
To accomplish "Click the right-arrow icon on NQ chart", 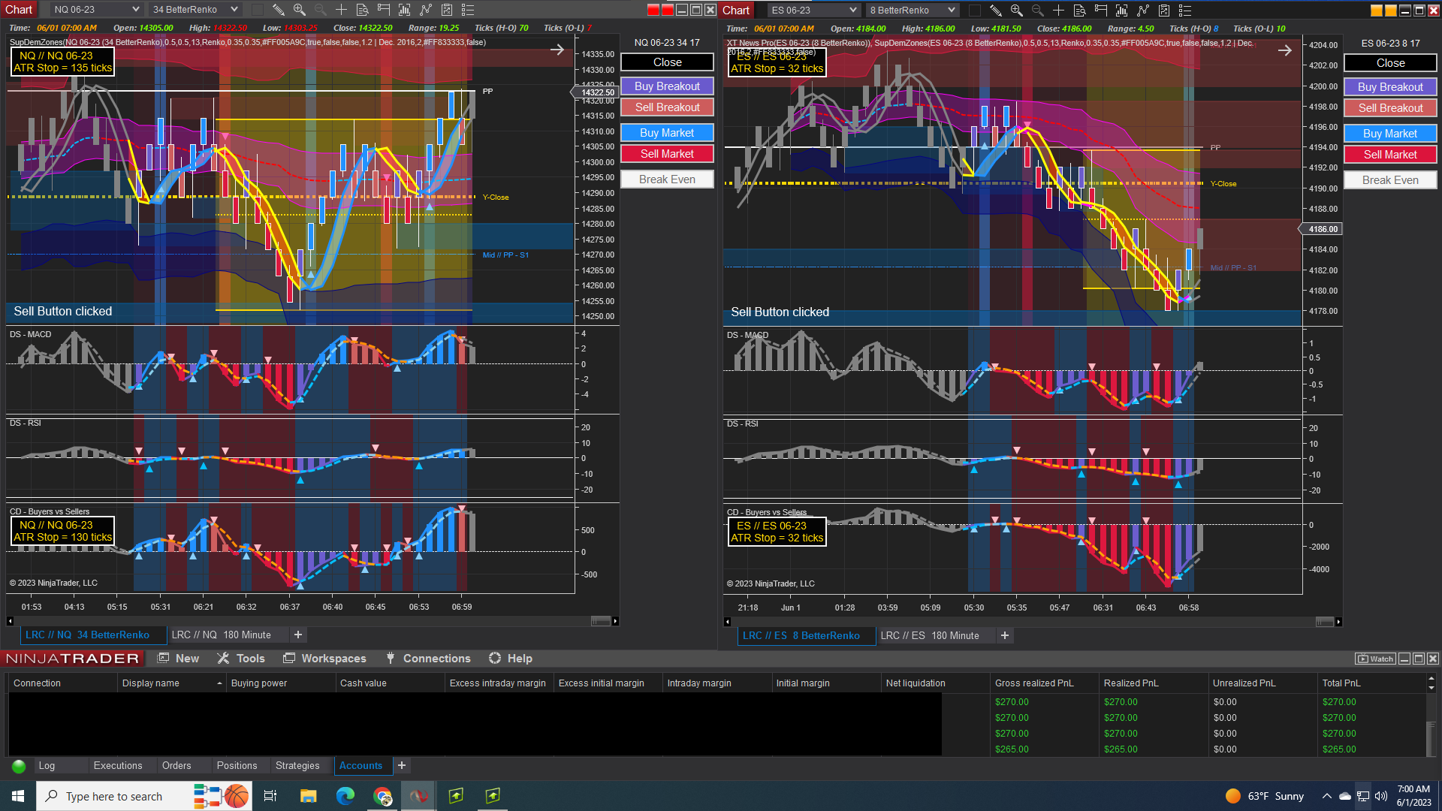I will click(x=557, y=50).
